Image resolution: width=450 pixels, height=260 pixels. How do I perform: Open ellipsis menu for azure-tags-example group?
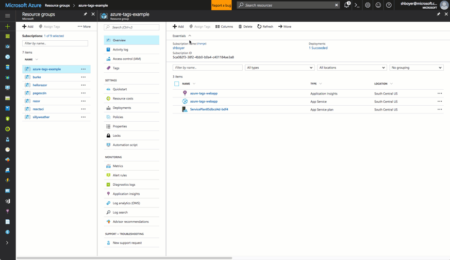coord(83,69)
